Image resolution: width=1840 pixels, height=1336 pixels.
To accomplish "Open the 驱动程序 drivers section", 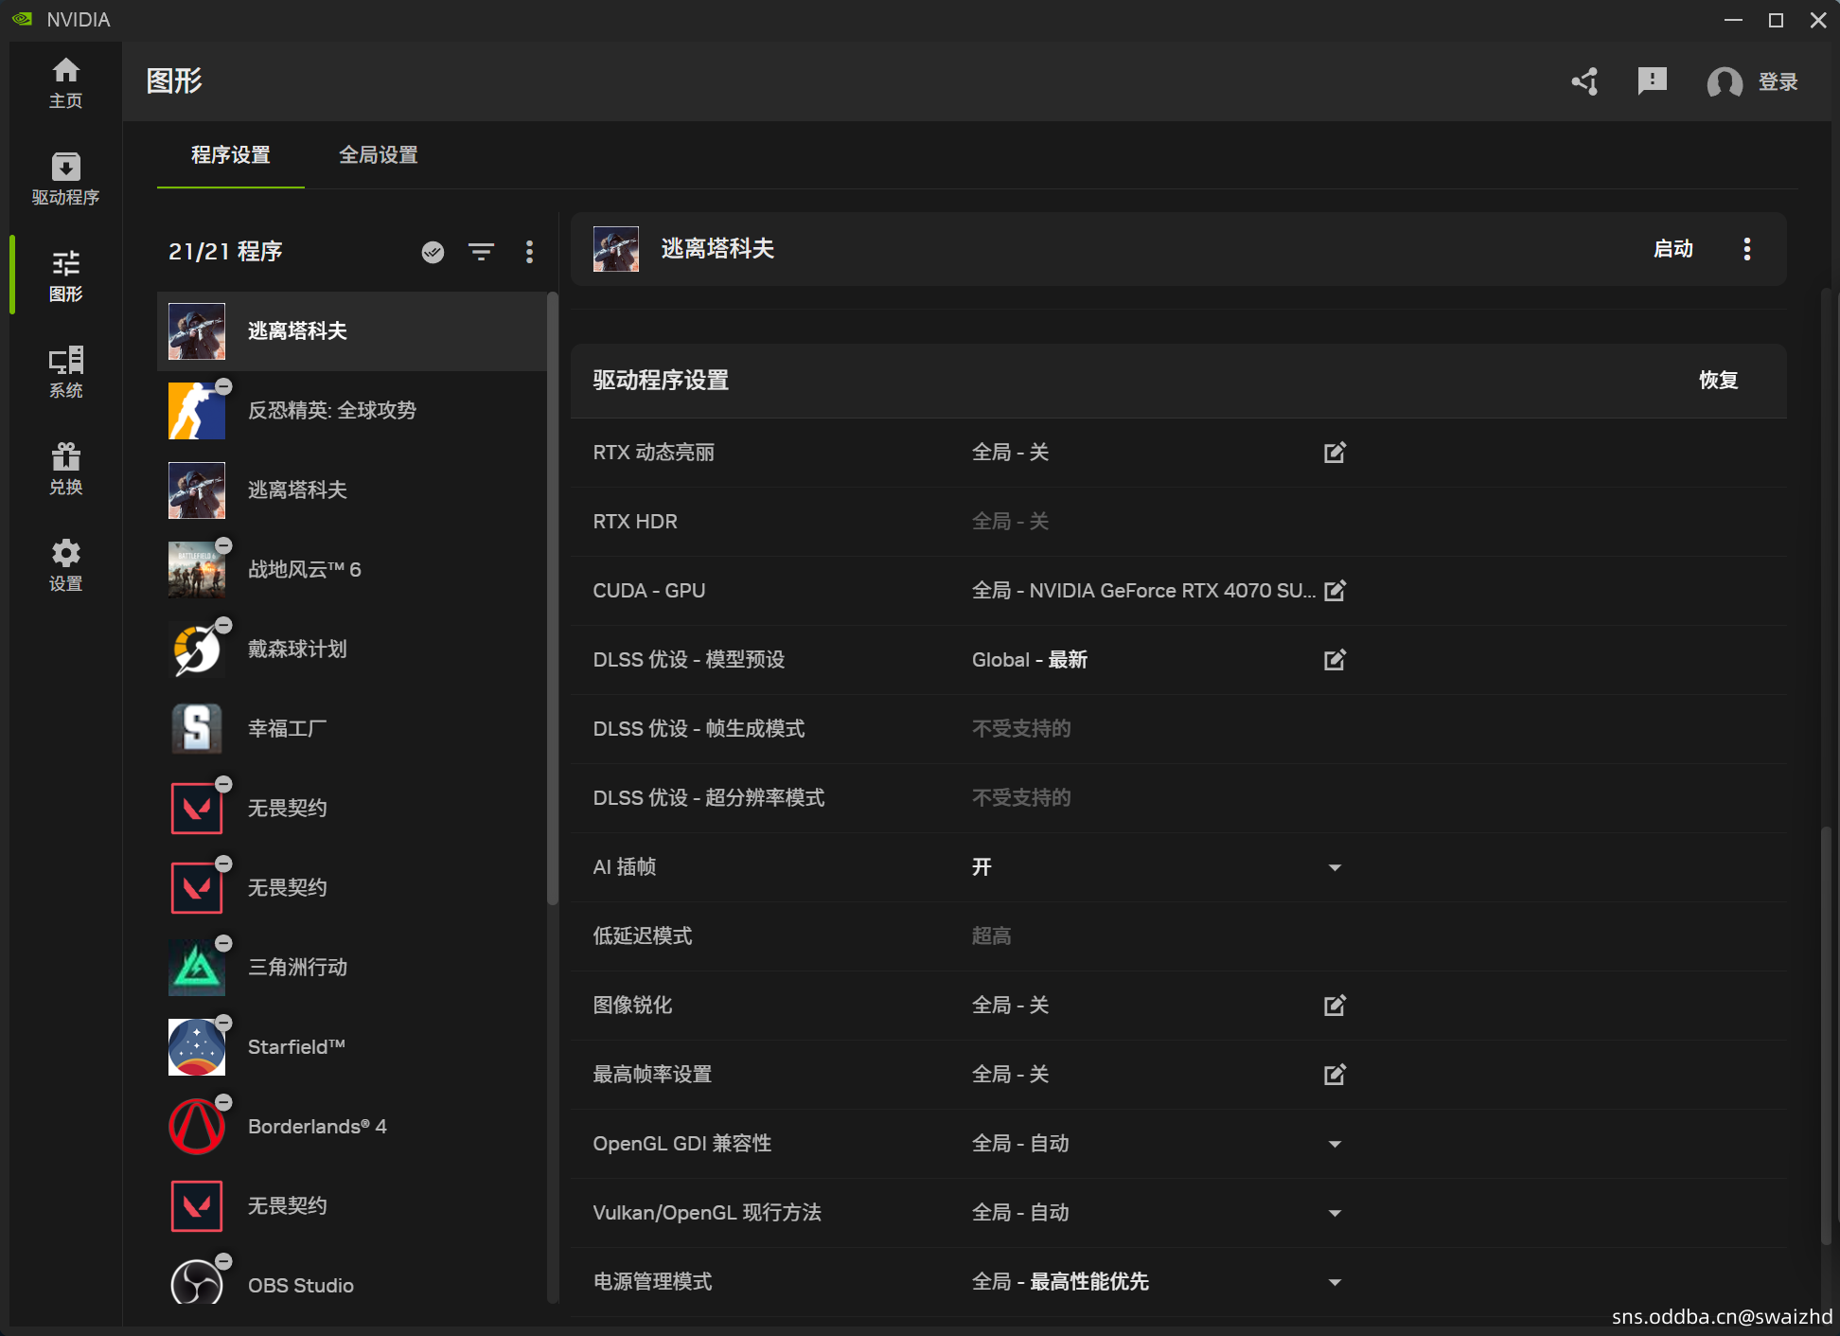I will [65, 178].
